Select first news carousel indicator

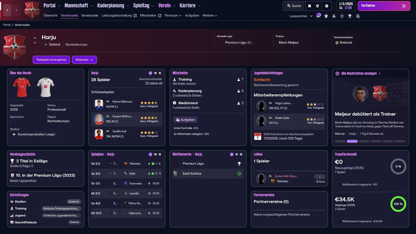pos(340,141)
